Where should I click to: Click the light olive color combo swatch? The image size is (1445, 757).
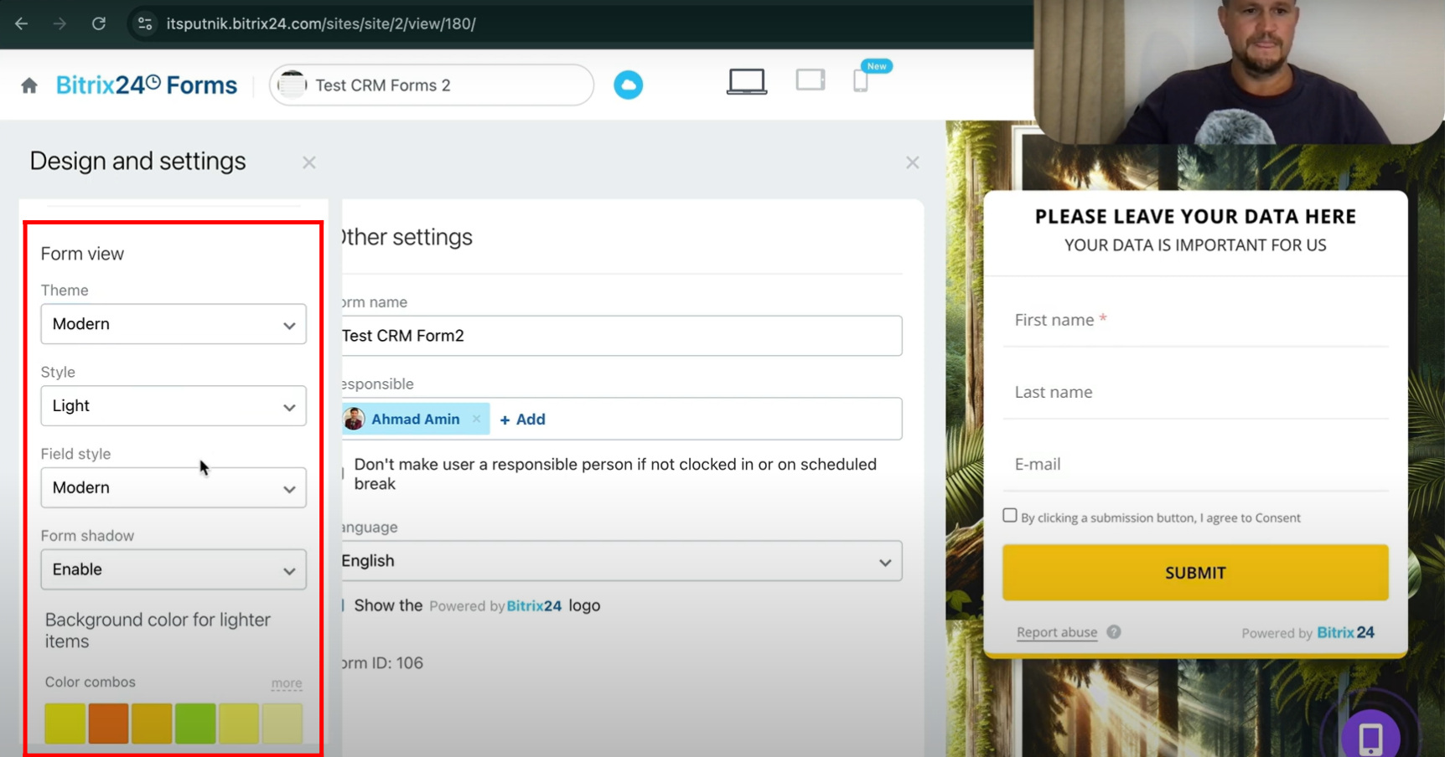[239, 724]
